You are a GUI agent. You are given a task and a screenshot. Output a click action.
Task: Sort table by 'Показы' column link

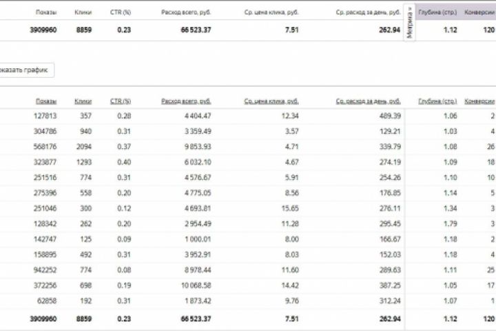[47, 101]
